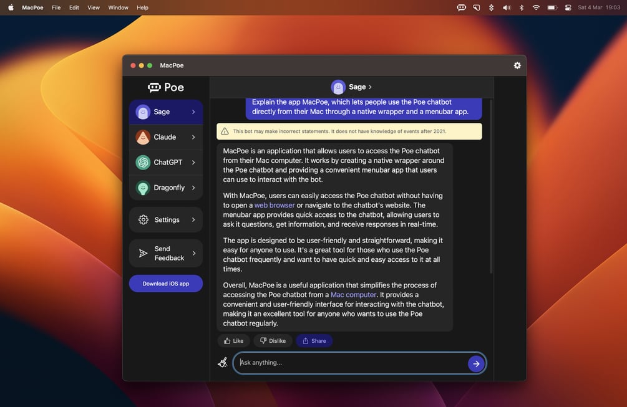Click the paragraph starting "The app is designed"
This screenshot has width=627, height=407.
coord(333,255)
